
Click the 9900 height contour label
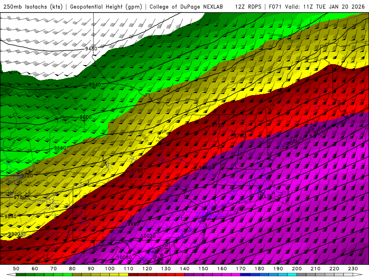pyautogui.click(x=14, y=234)
